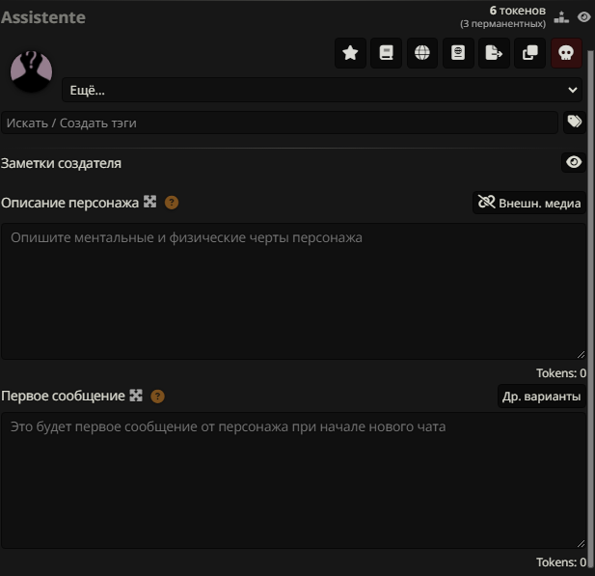Open help icon beside Первое сообщение
Image resolution: width=595 pixels, height=576 pixels.
pyautogui.click(x=158, y=396)
